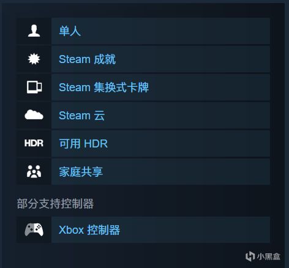Open the Steam 成就 link
The width and height of the screenshot is (289, 268).
click(x=87, y=59)
